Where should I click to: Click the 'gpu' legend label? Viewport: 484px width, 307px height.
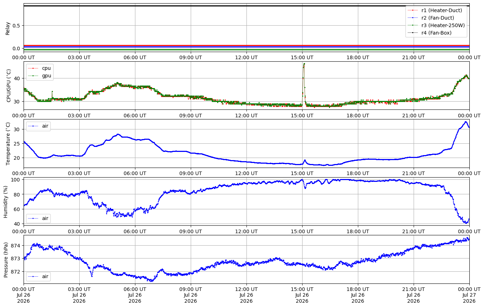[46, 76]
